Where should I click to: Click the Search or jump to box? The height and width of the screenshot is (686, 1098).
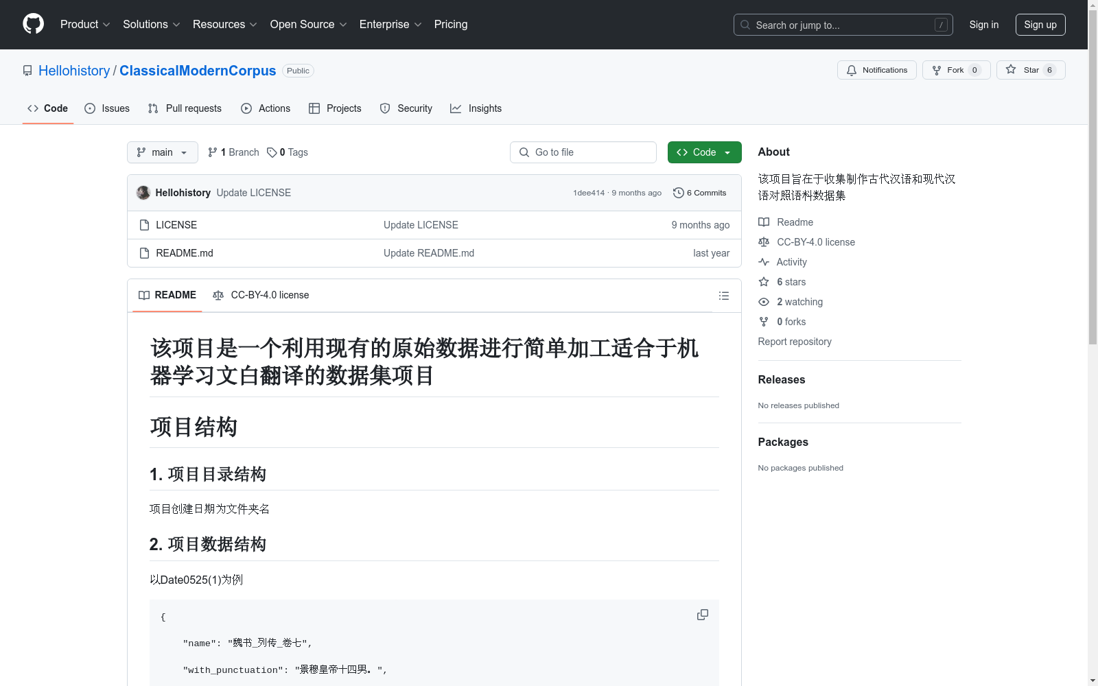pyautogui.click(x=843, y=25)
